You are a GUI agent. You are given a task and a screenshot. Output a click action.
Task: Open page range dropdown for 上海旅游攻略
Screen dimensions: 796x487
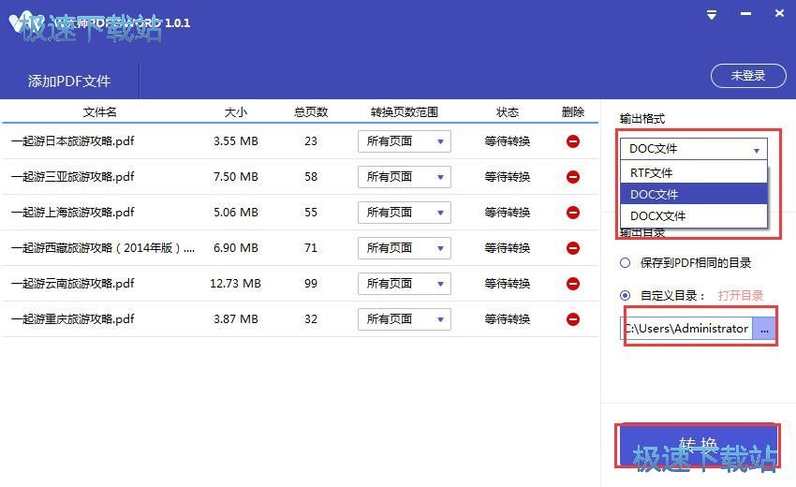point(405,213)
